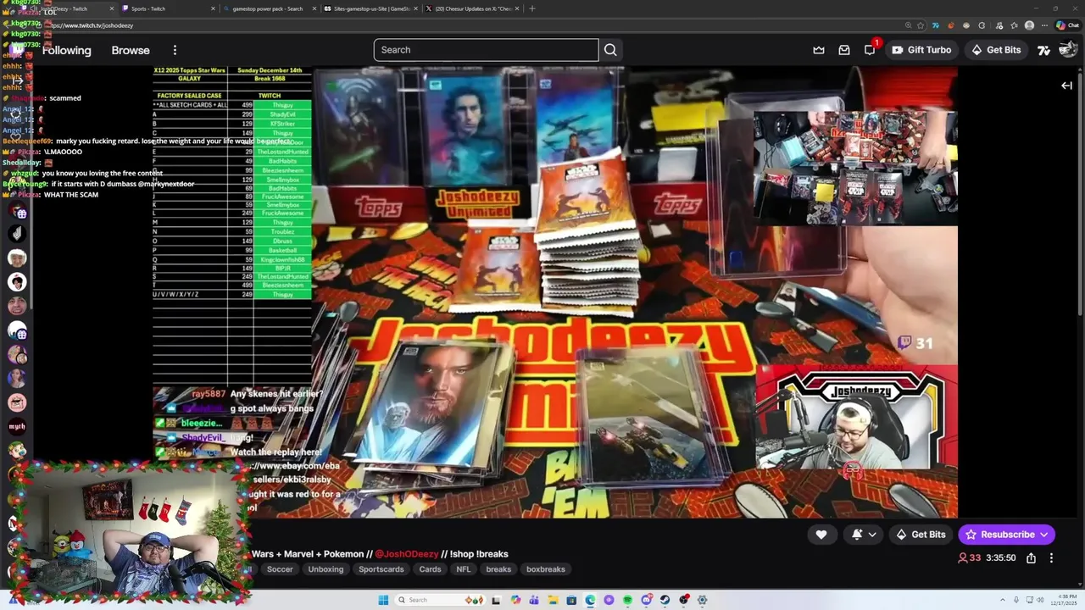Focus the Twitch Search field

(x=487, y=50)
